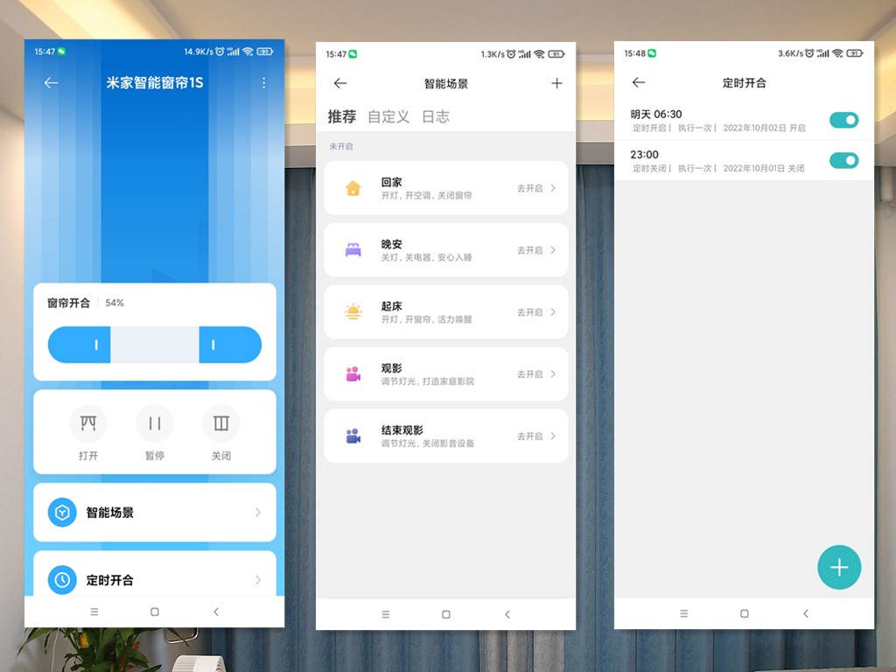Expand the 智能场景 row chevron
Viewport: 896px width, 672px height.
(256, 513)
